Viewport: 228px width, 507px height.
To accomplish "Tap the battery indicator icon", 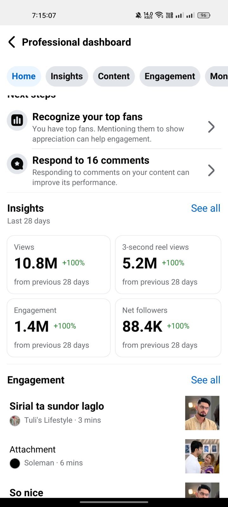I will click(x=204, y=15).
